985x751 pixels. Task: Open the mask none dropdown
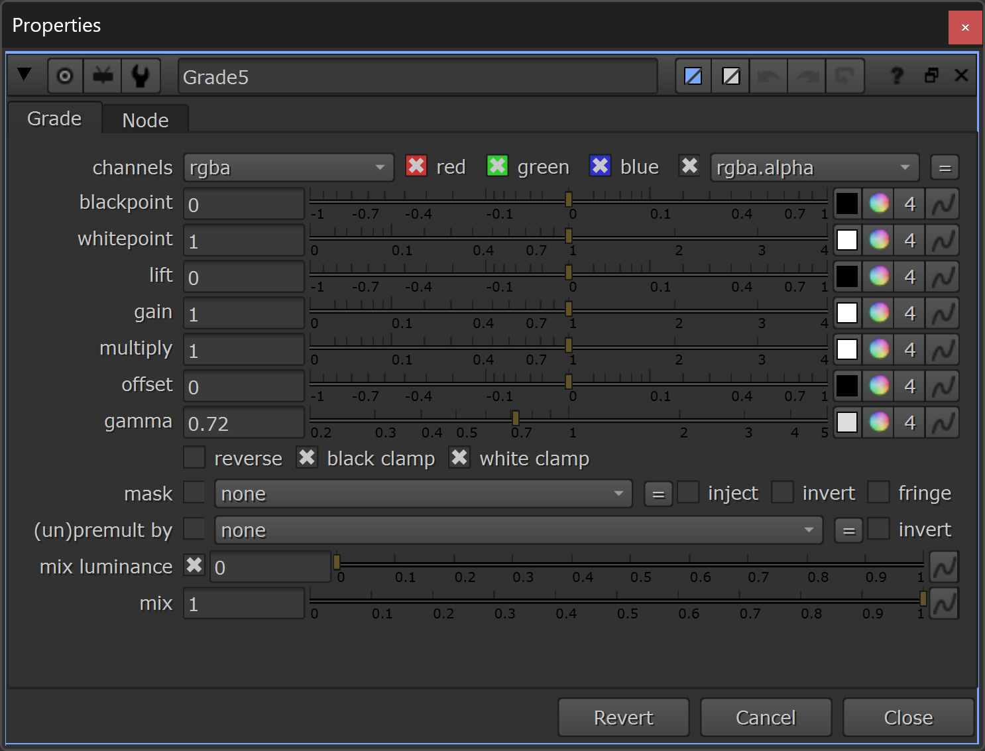pos(424,494)
